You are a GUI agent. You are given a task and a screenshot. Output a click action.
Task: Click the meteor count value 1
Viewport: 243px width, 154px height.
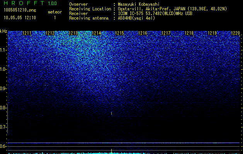click(x=55, y=18)
